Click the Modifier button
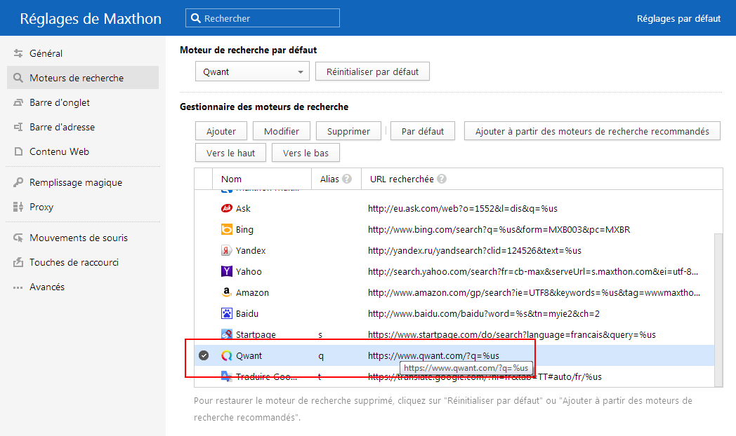736x436 pixels. pyautogui.click(x=282, y=131)
